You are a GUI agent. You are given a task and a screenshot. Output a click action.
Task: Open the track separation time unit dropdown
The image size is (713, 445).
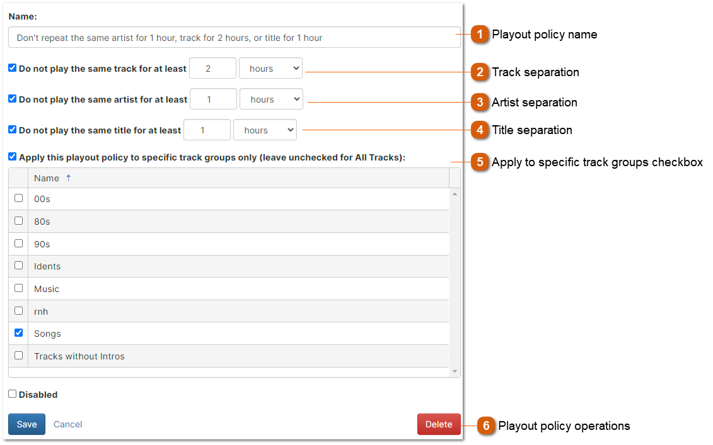click(x=270, y=68)
